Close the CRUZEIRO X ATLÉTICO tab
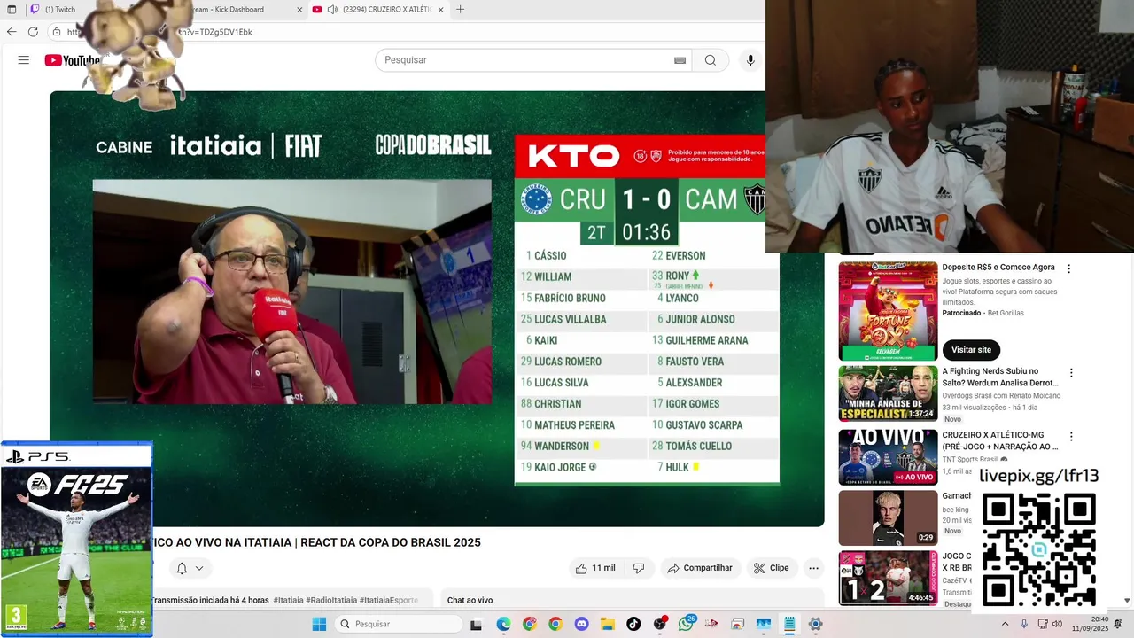Image resolution: width=1134 pixels, height=638 pixels. (x=442, y=9)
